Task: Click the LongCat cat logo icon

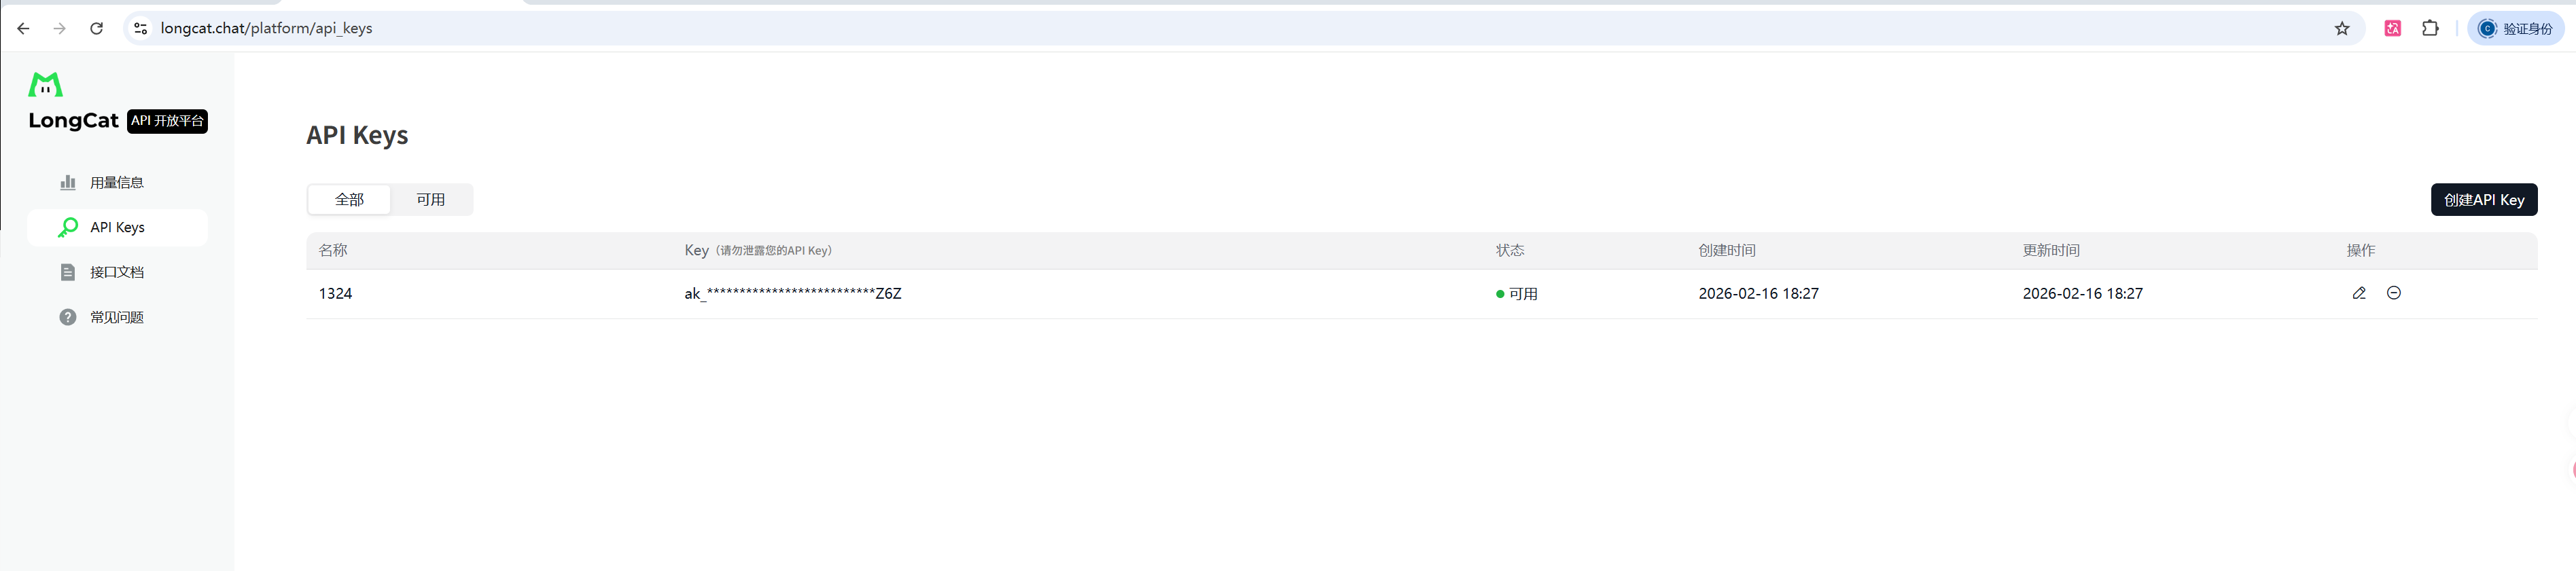Action: 45,85
